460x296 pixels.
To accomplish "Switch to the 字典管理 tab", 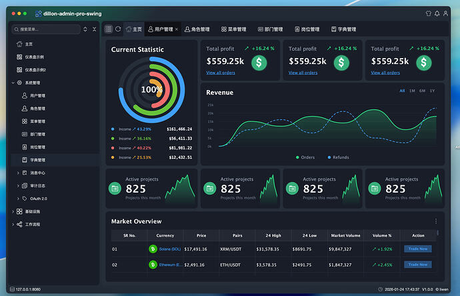I will point(343,29).
